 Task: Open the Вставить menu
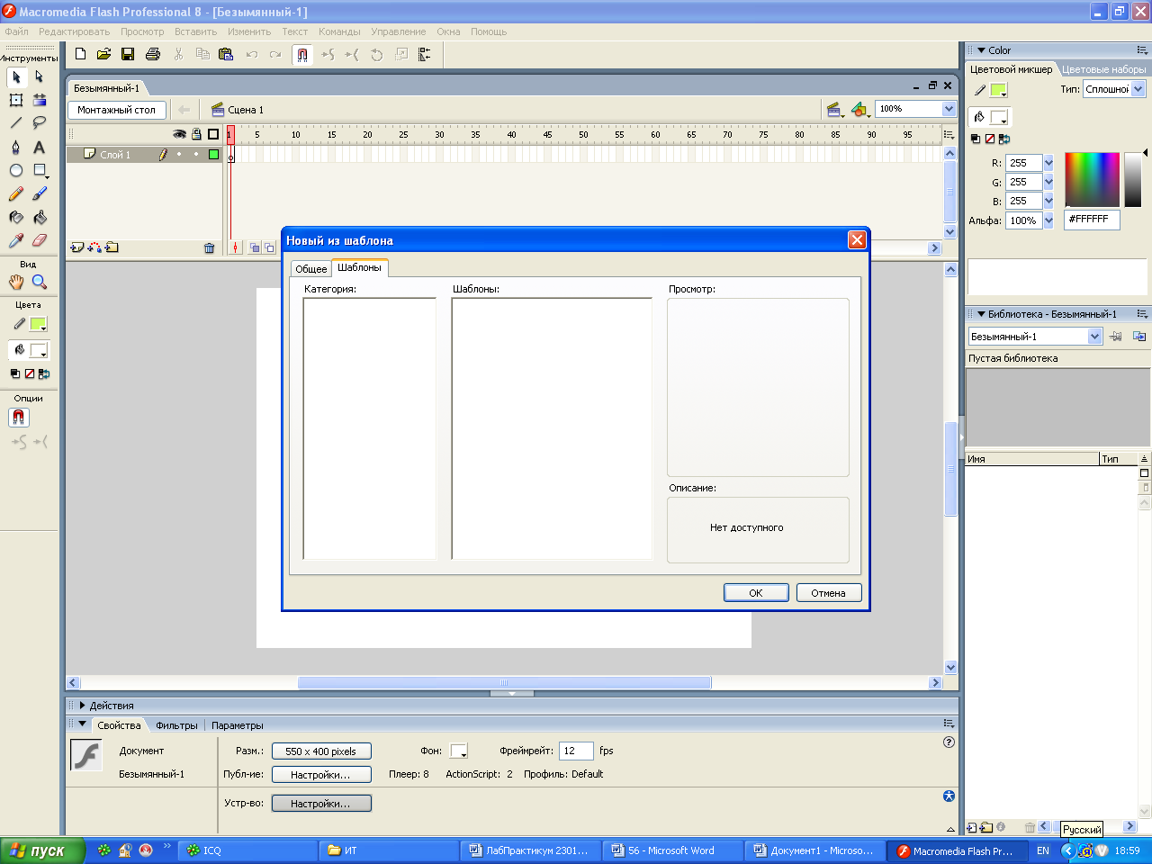(x=195, y=31)
